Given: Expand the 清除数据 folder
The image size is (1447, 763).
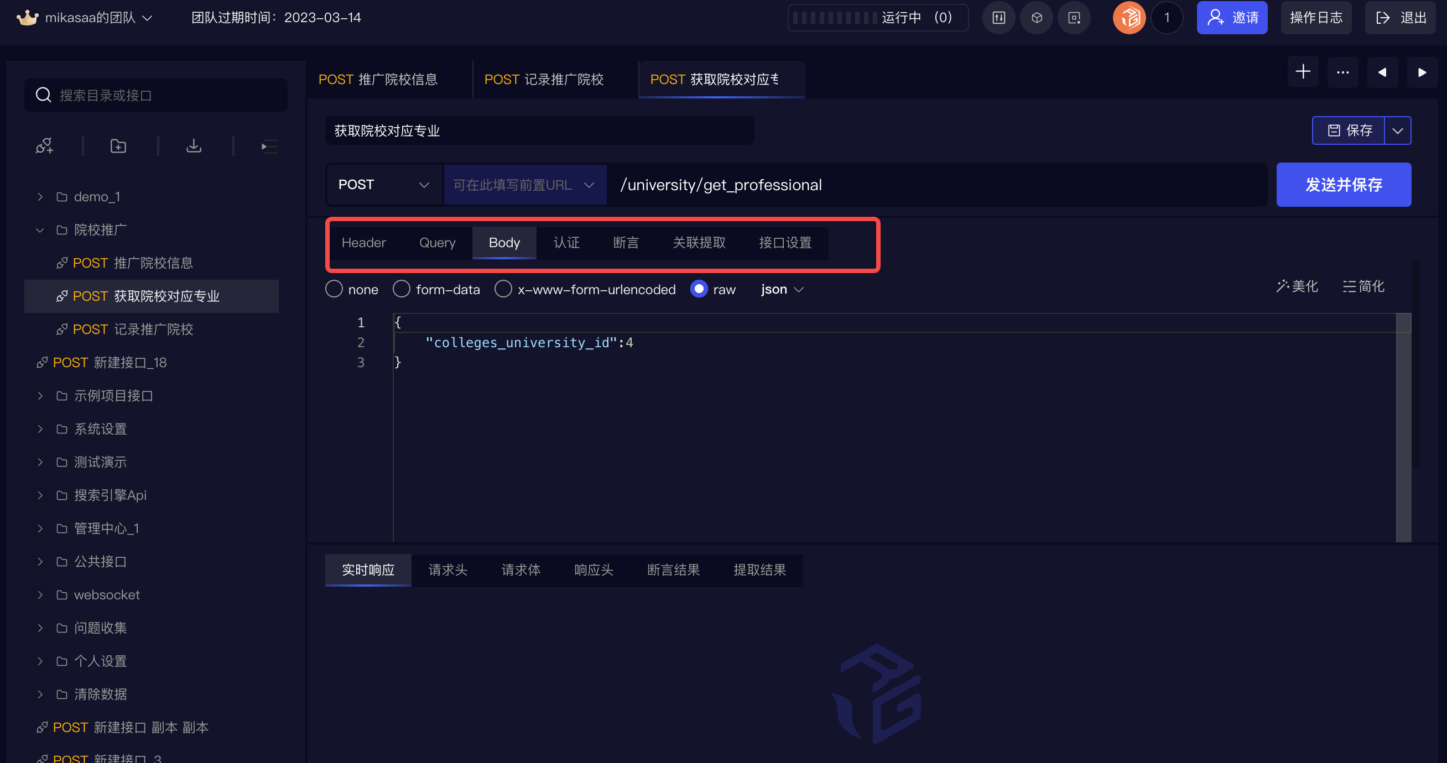Looking at the screenshot, I should click(x=40, y=694).
